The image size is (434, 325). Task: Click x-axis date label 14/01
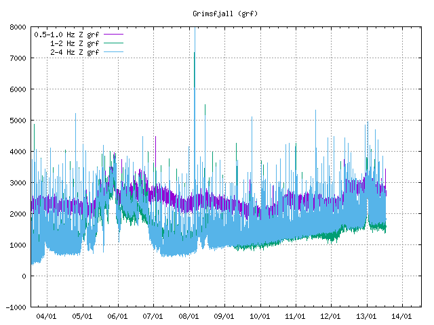pyautogui.click(x=401, y=316)
